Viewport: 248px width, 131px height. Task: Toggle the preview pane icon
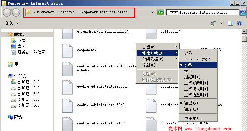[230, 24]
